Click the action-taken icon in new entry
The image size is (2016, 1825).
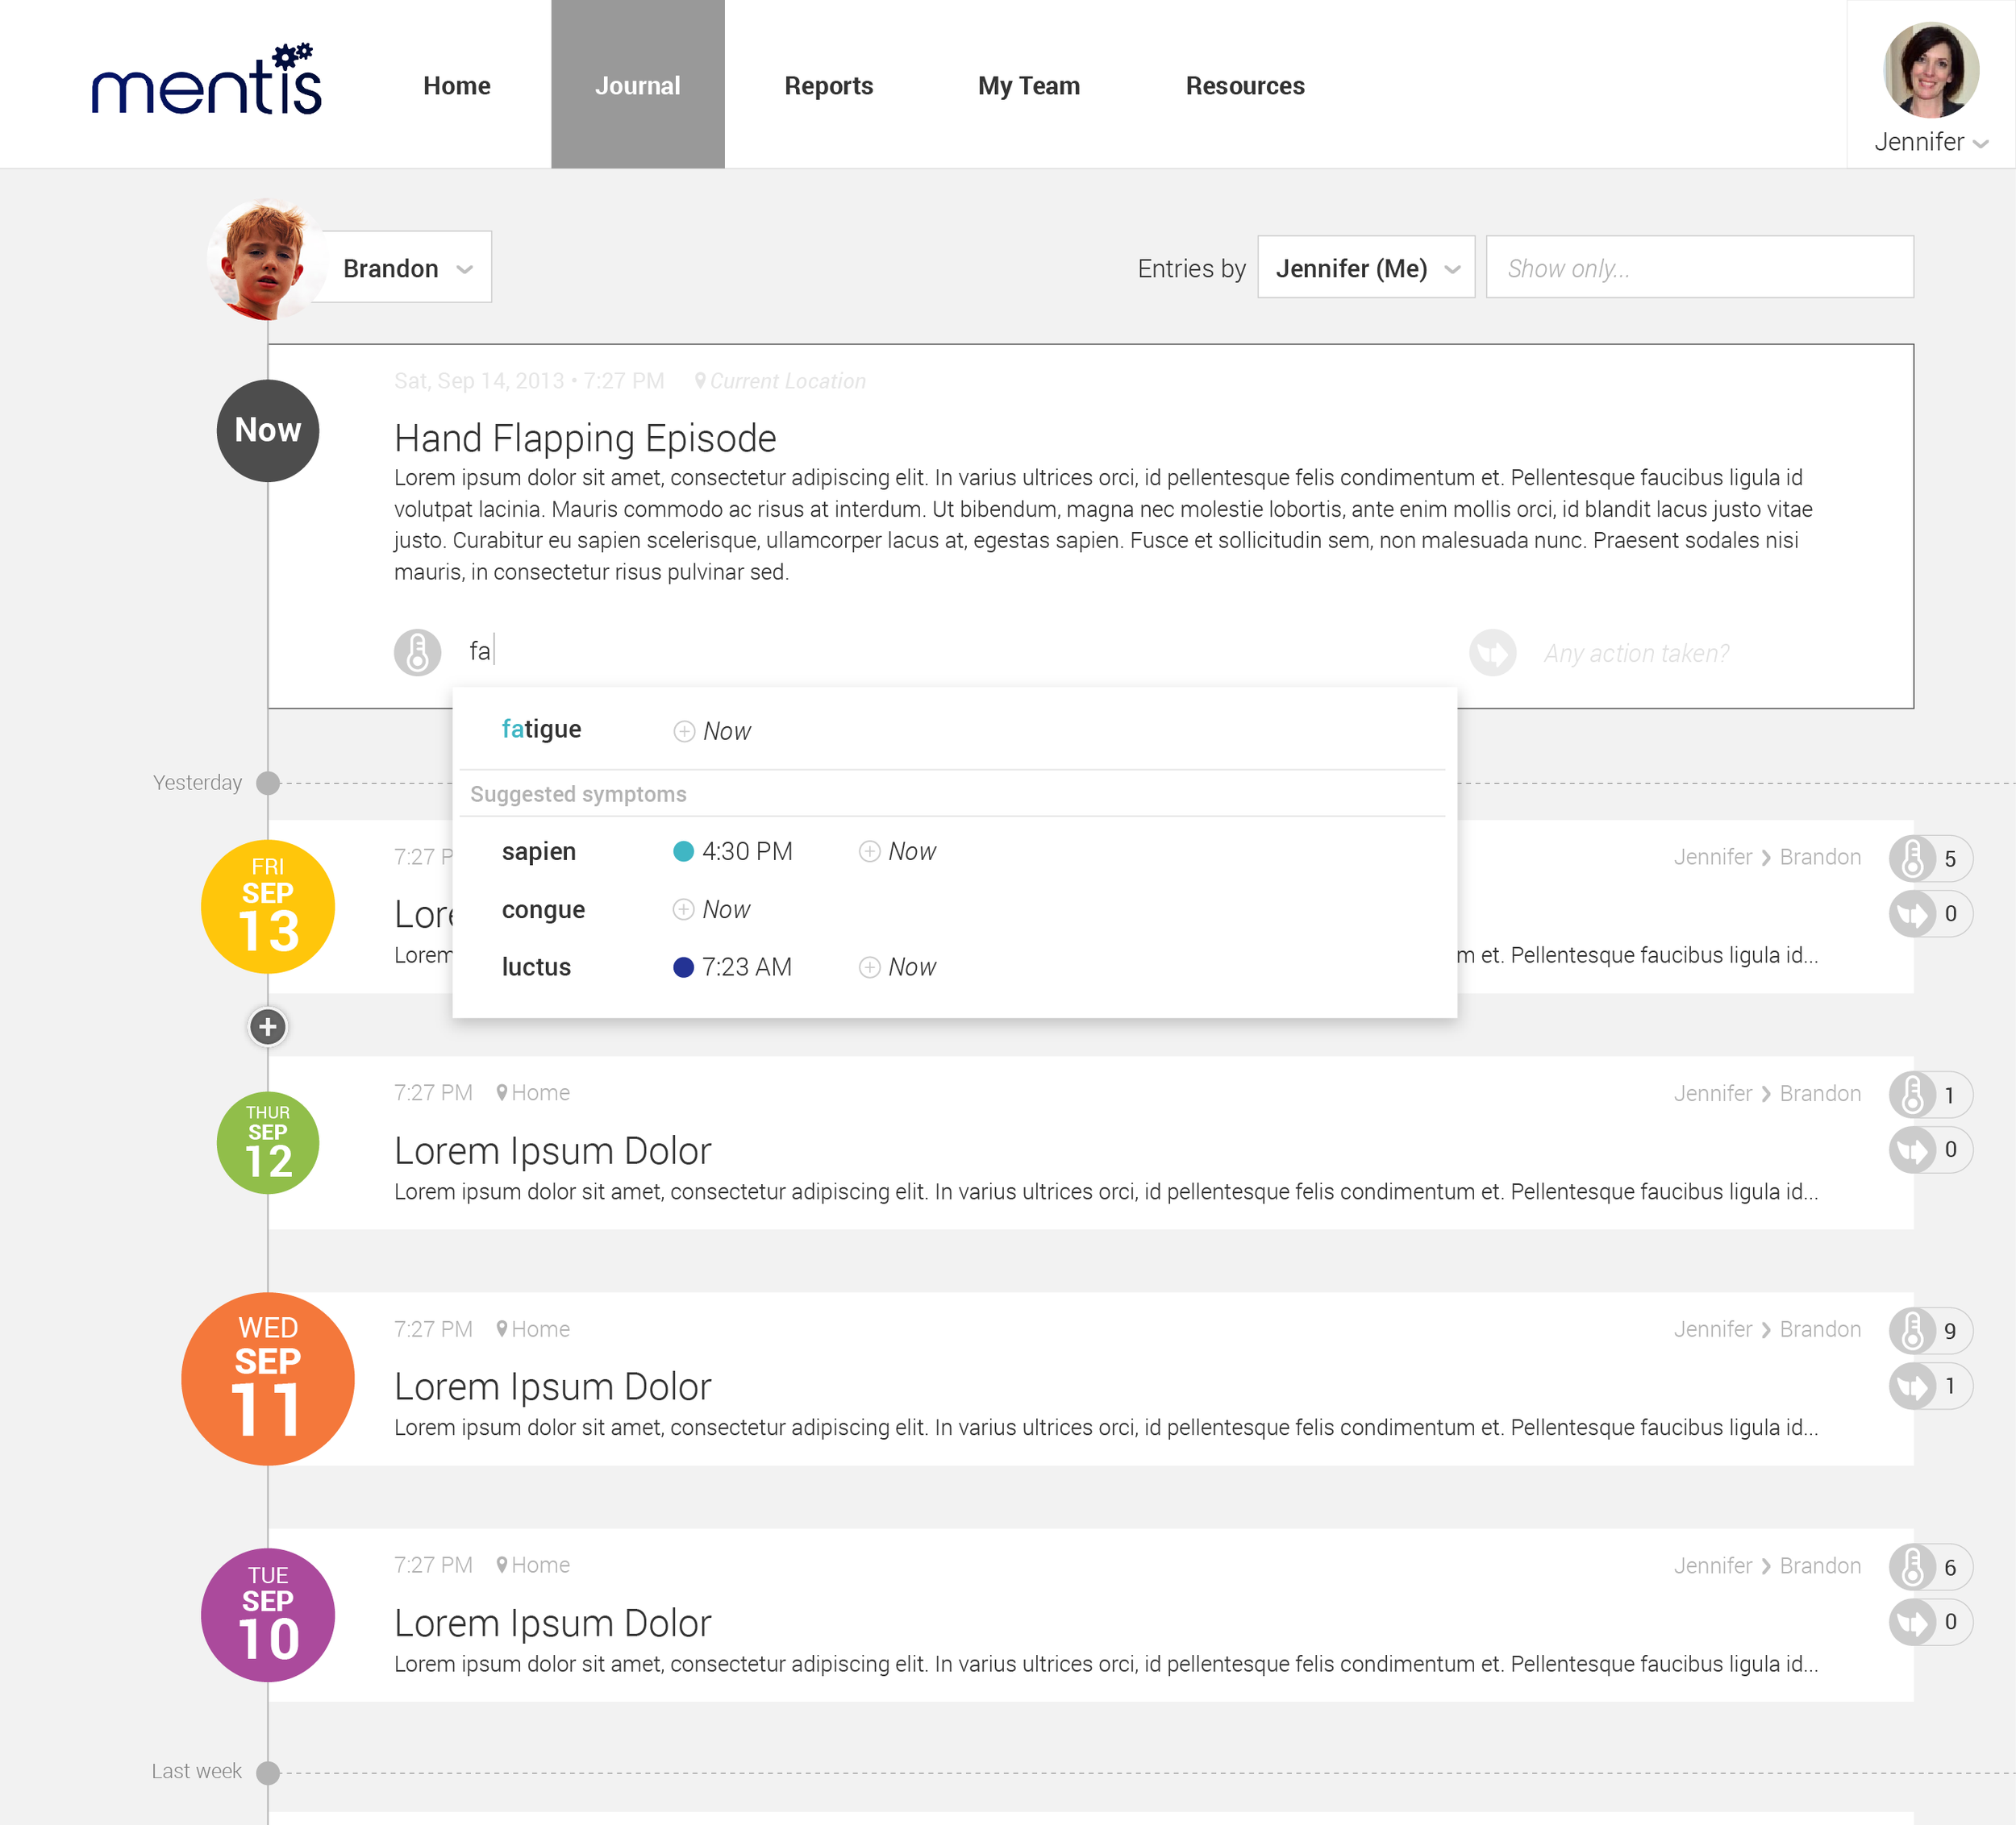(x=1492, y=653)
